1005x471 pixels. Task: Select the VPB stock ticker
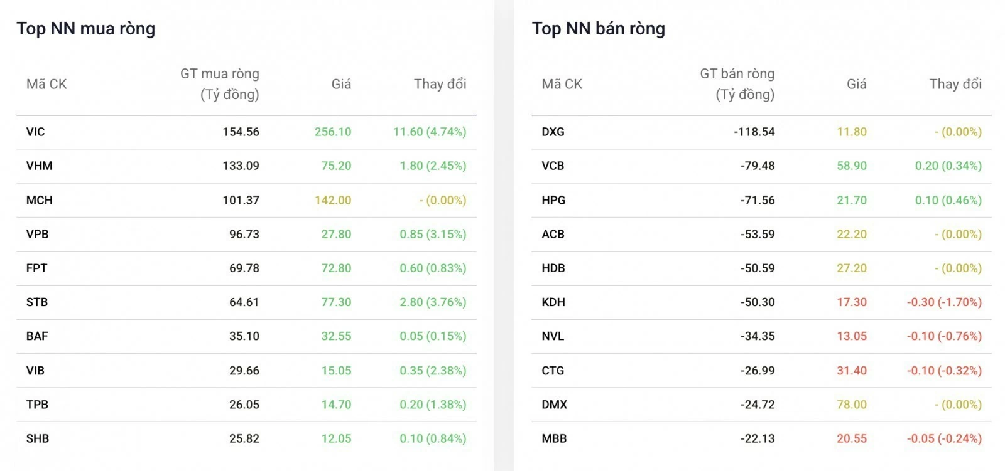(x=38, y=234)
